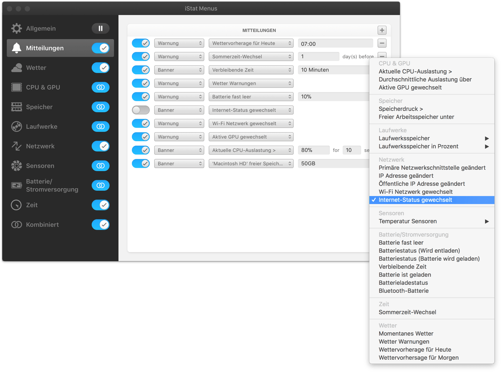Click the Allgemein gear icon
The height and width of the screenshot is (372, 501).
click(x=16, y=28)
